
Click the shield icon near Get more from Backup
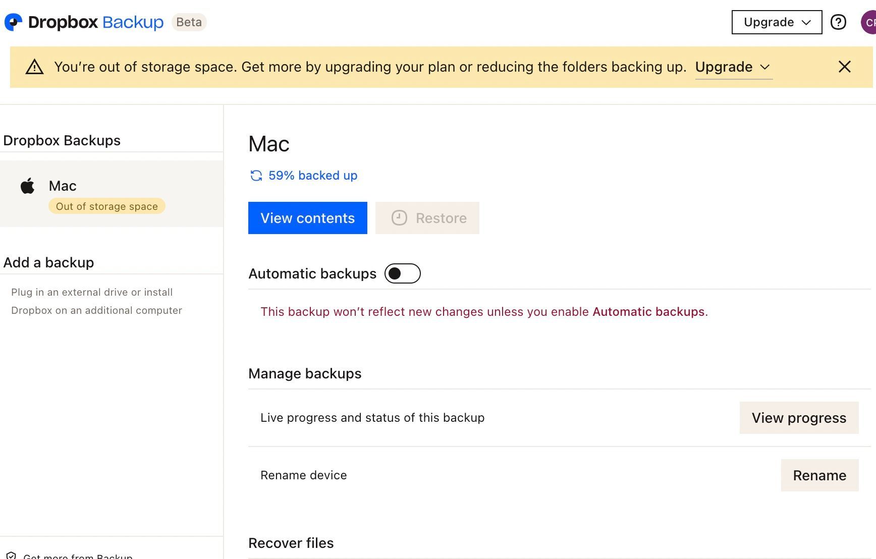coord(11,555)
